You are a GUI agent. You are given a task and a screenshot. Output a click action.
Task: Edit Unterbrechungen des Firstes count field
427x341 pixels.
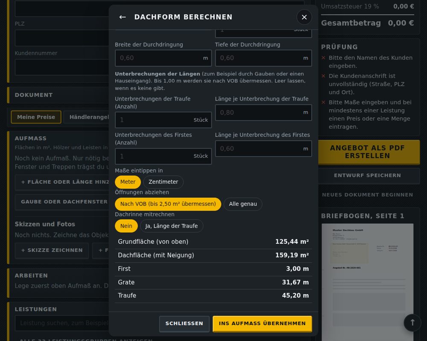[x=163, y=156]
